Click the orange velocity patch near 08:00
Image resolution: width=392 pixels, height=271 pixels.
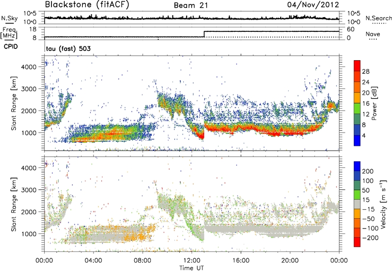[143, 234]
